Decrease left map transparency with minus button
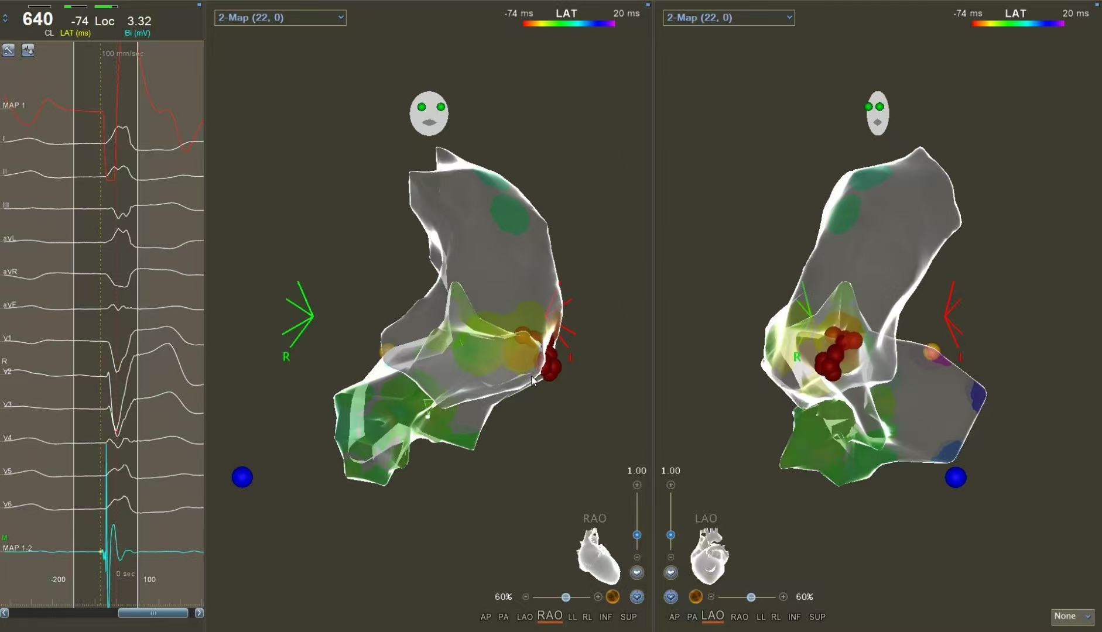Image resolution: width=1102 pixels, height=632 pixels. 526,597
